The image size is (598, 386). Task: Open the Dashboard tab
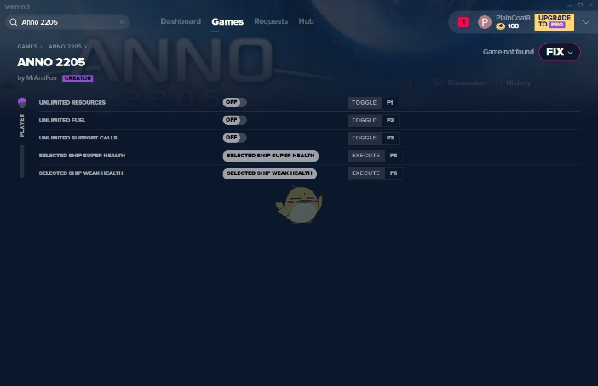[x=181, y=21]
